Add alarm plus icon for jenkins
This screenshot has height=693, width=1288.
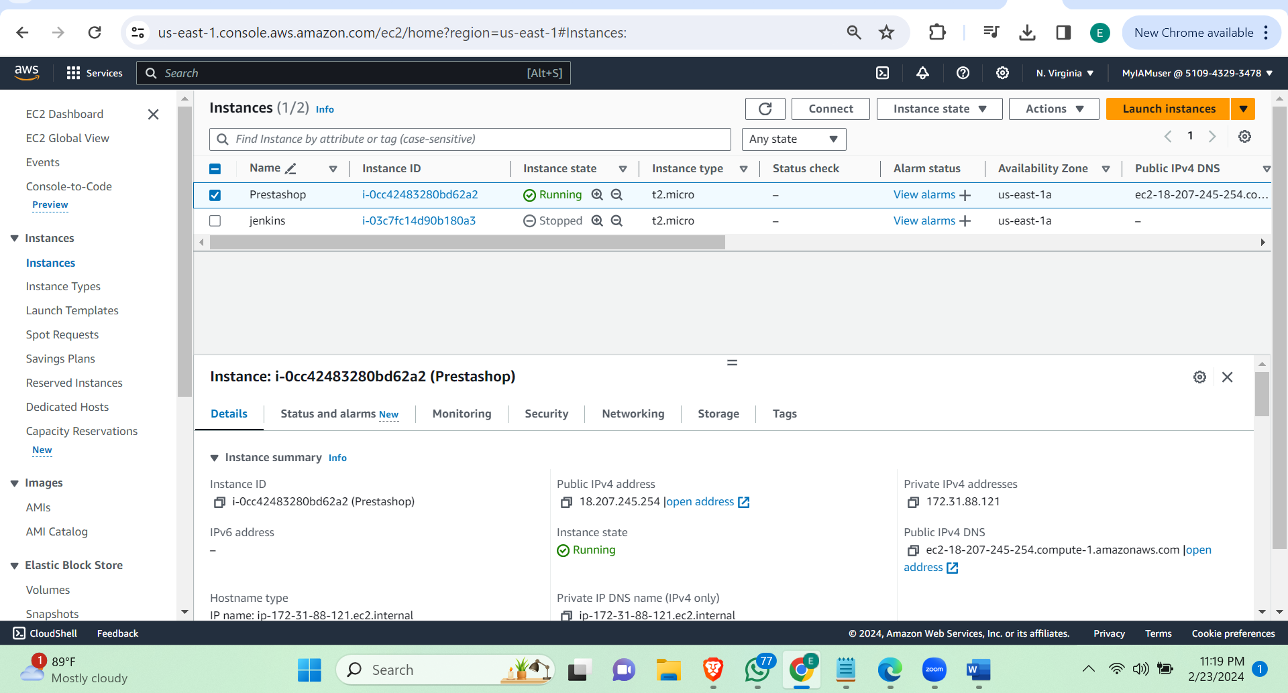965,221
